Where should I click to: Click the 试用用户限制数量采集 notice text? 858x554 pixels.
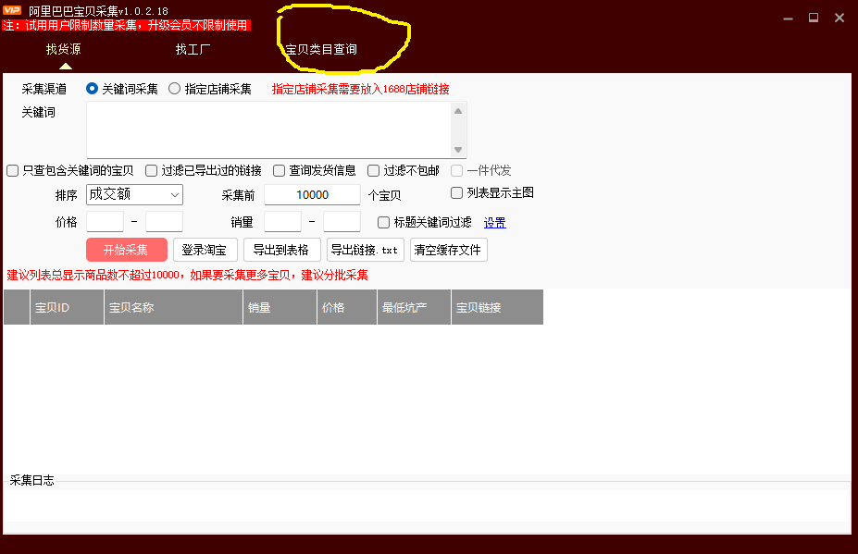tap(127, 25)
